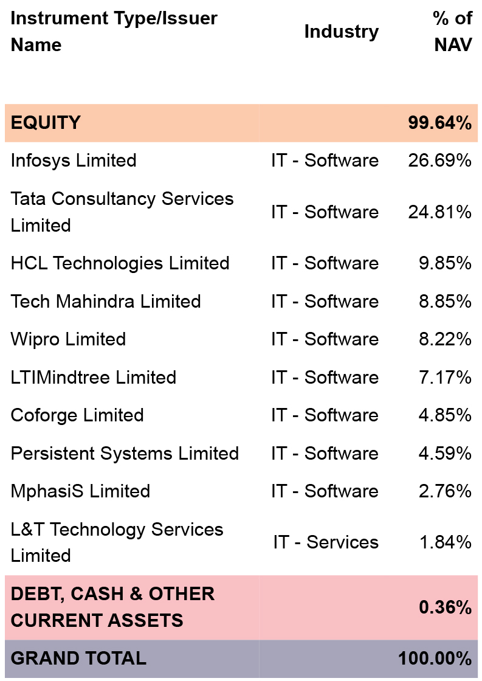Click the % of NAV column header
The height and width of the screenshot is (681, 482).
[452, 31]
